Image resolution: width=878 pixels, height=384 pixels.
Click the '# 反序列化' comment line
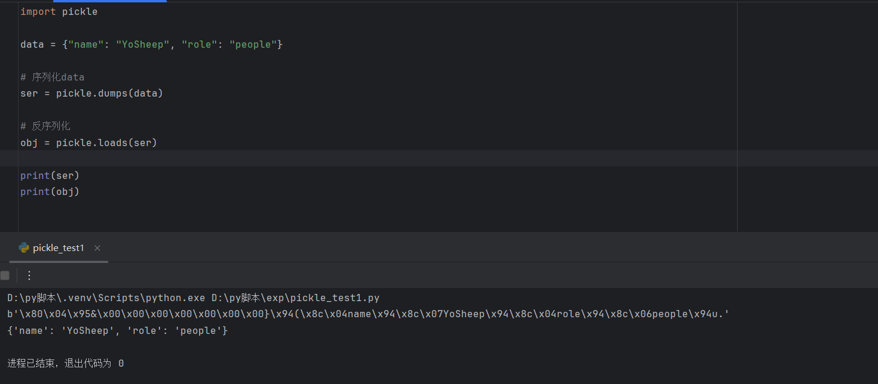[45, 126]
